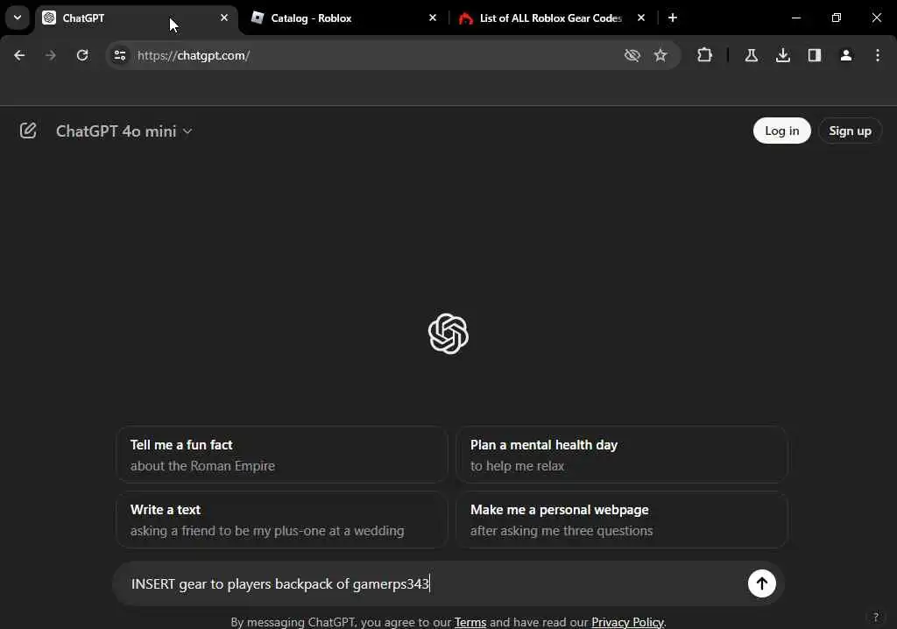Click the chatgpt.com address bar URL
897x629 pixels.
point(194,55)
